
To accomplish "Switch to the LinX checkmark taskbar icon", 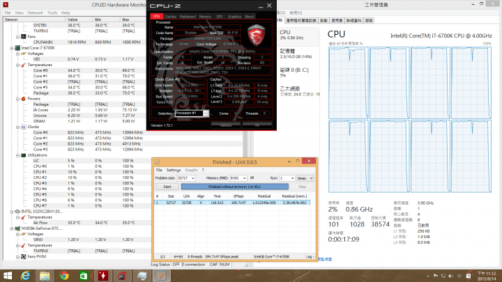I will [161, 276].
